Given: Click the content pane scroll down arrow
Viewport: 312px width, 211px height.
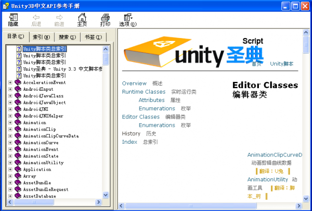Looking at the screenshot, I should point(306,198).
